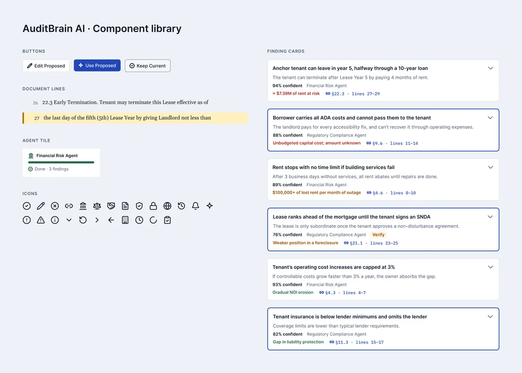Click the office building icon
This screenshot has height=373, width=522.
coord(125,220)
